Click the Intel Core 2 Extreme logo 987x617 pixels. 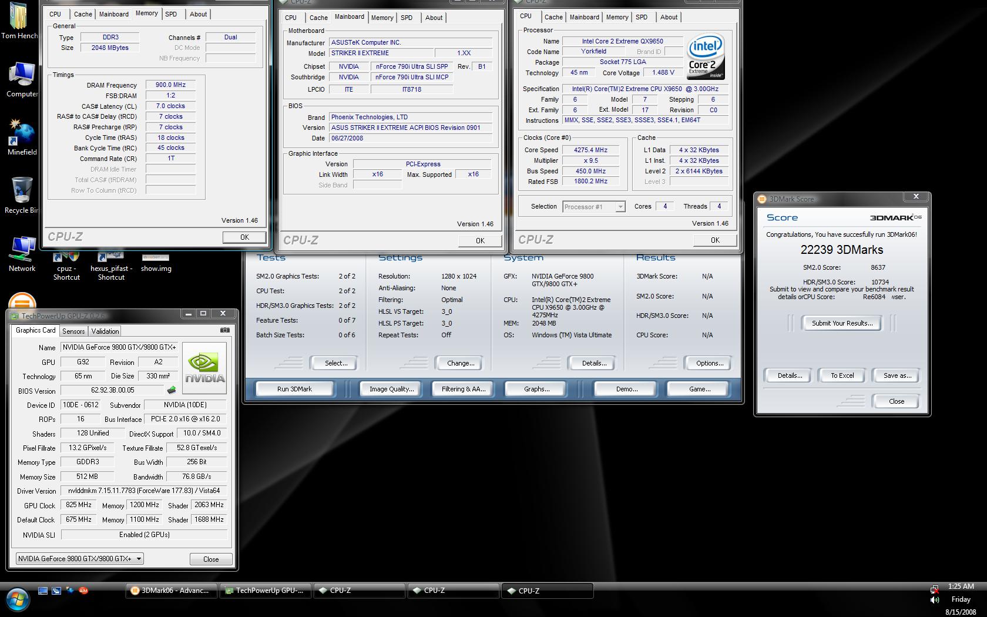click(706, 57)
